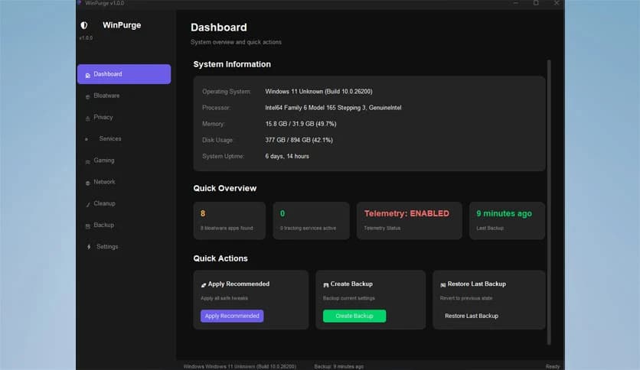Click the purple Apply Recommended button
The width and height of the screenshot is (640, 370).
[232, 316]
